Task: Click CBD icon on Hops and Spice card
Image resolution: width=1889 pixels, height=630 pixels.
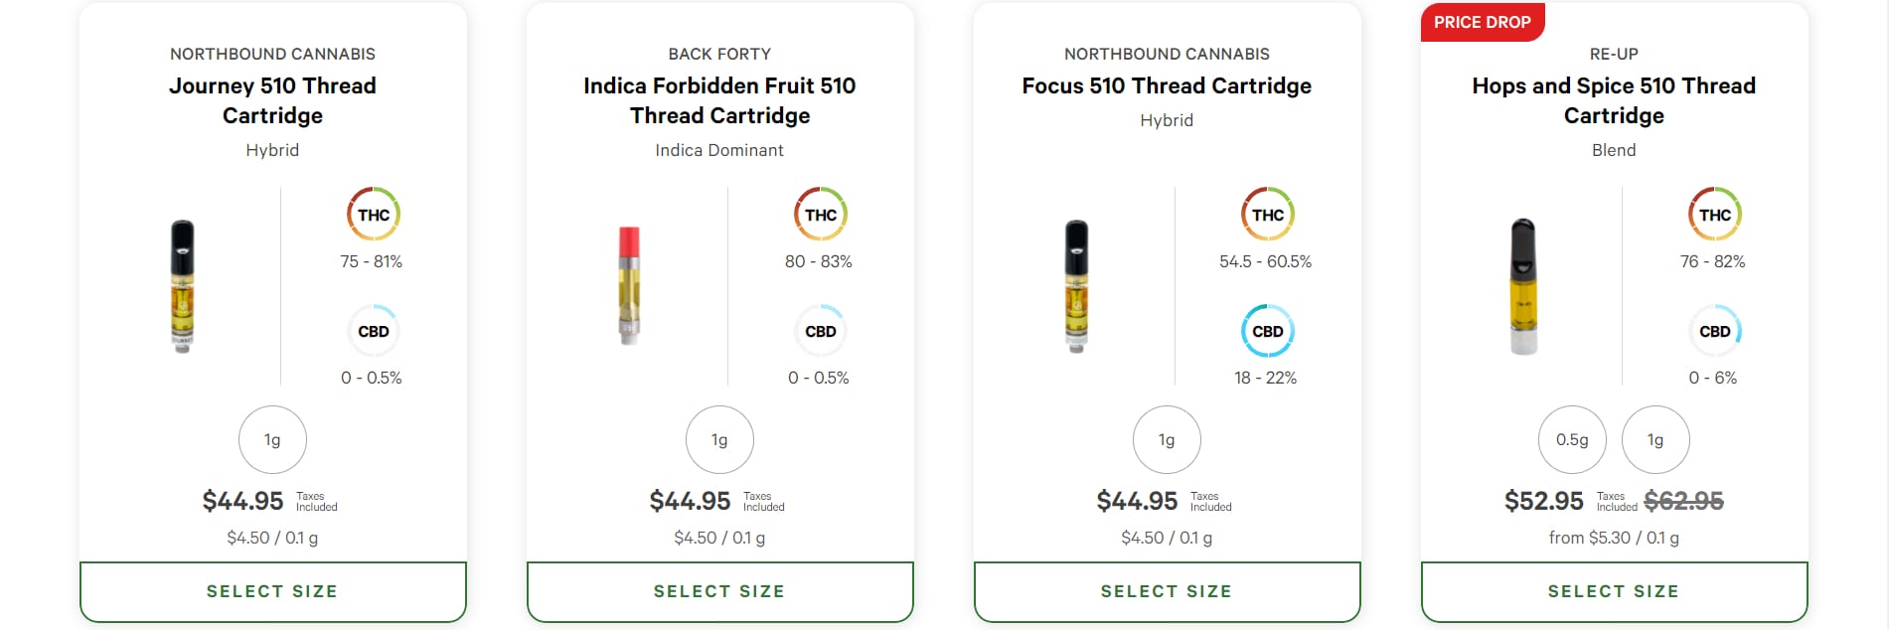Action: (x=1715, y=331)
